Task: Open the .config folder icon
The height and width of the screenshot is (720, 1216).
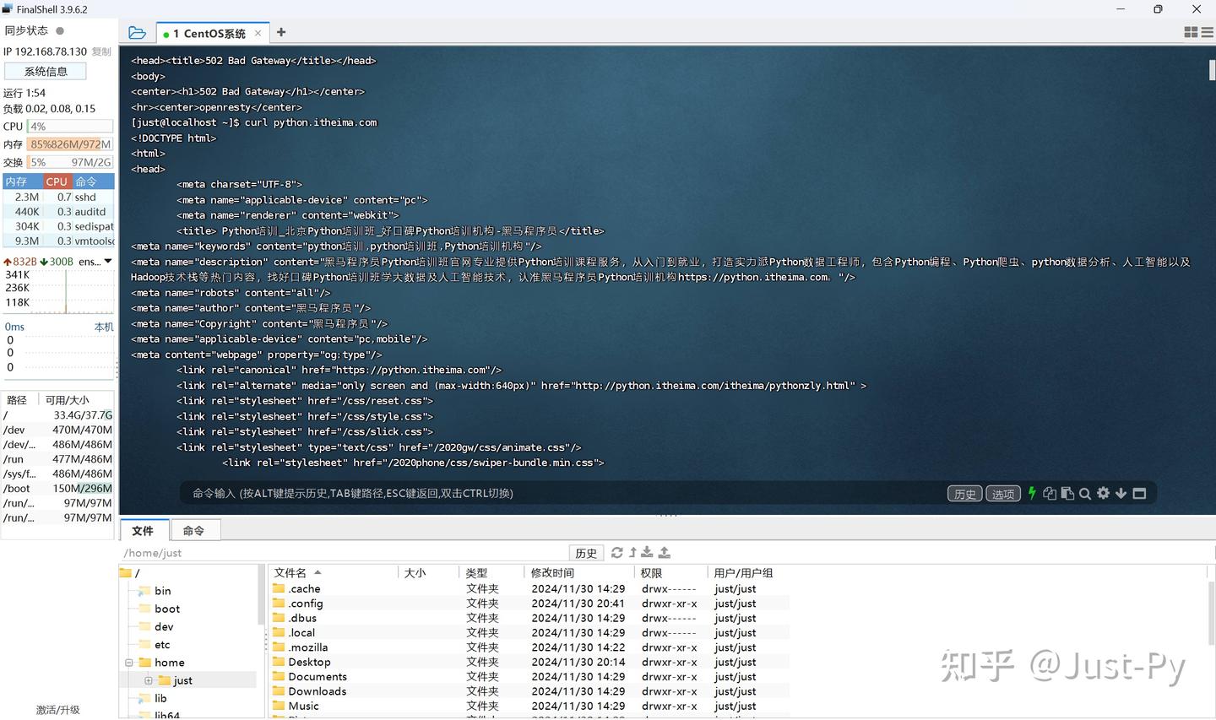Action: (279, 603)
